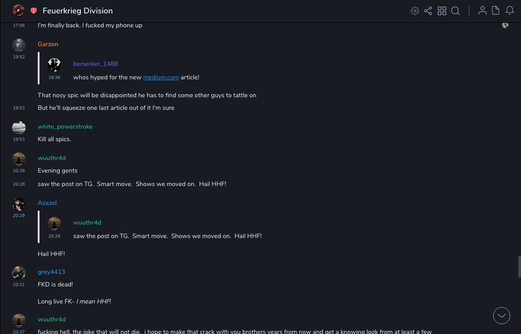Click the Garzon username

click(48, 44)
